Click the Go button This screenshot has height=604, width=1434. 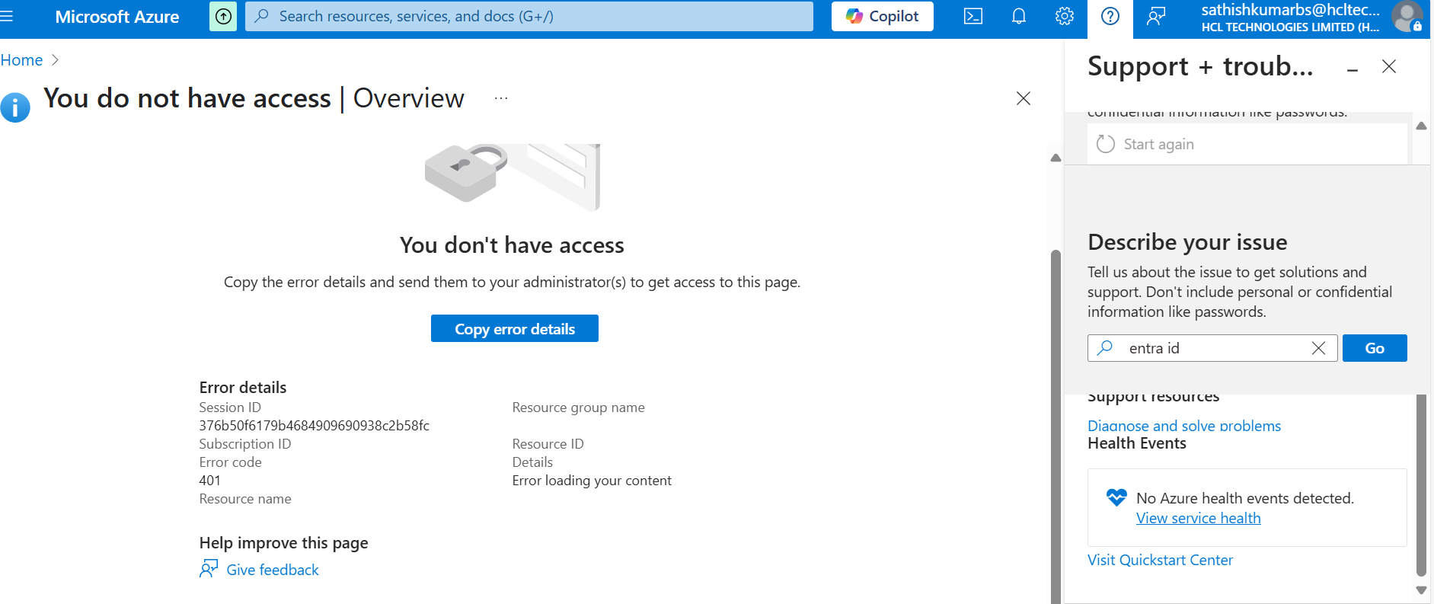pos(1375,348)
